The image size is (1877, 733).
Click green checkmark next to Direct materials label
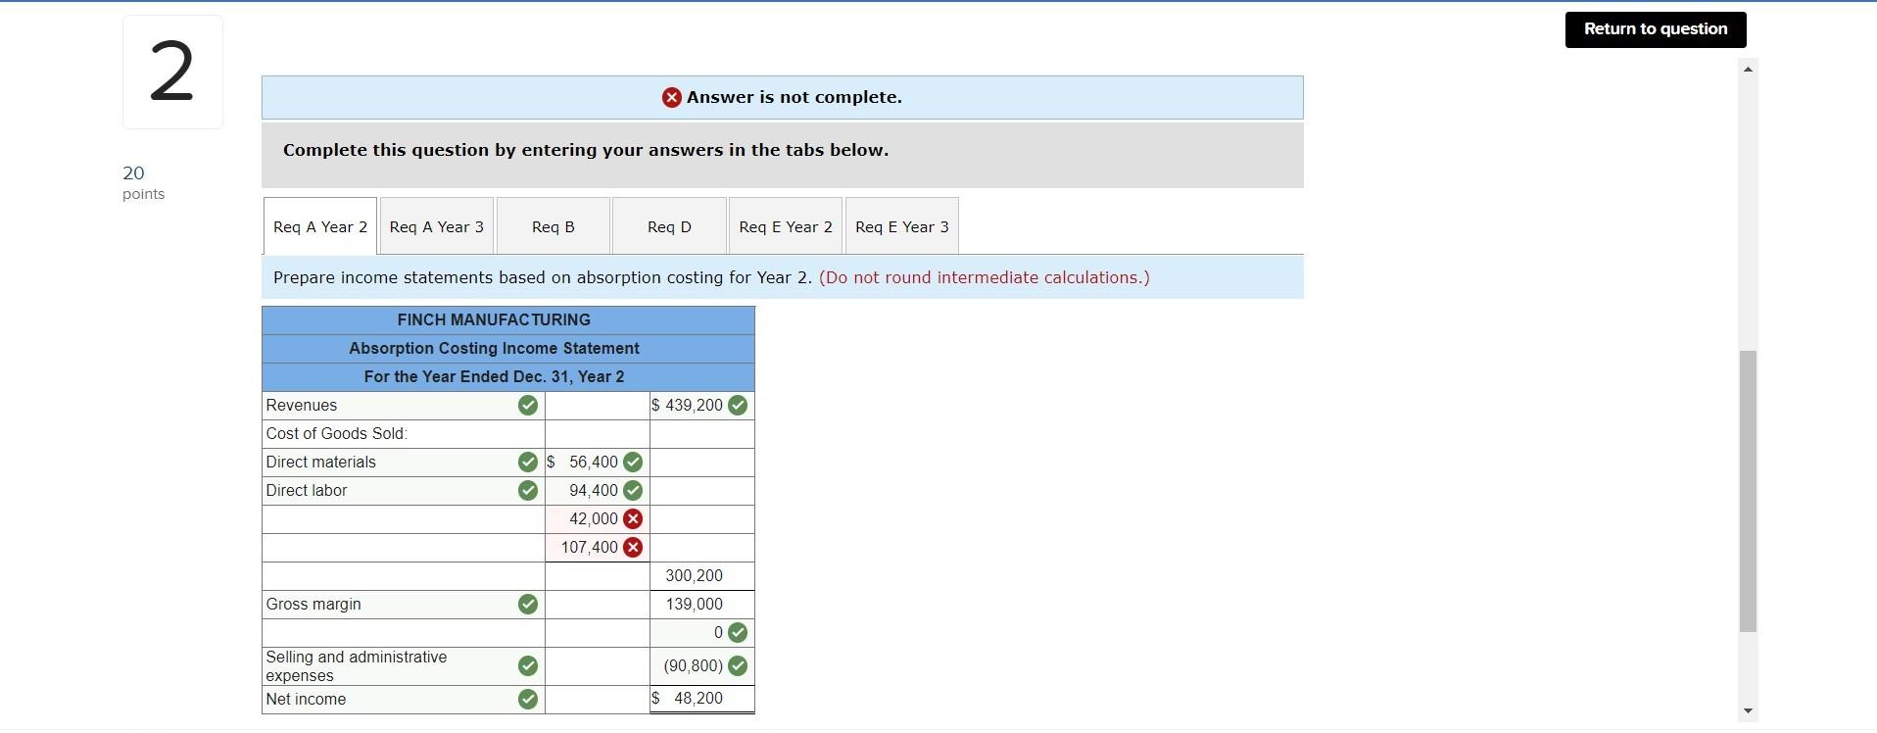tap(528, 463)
